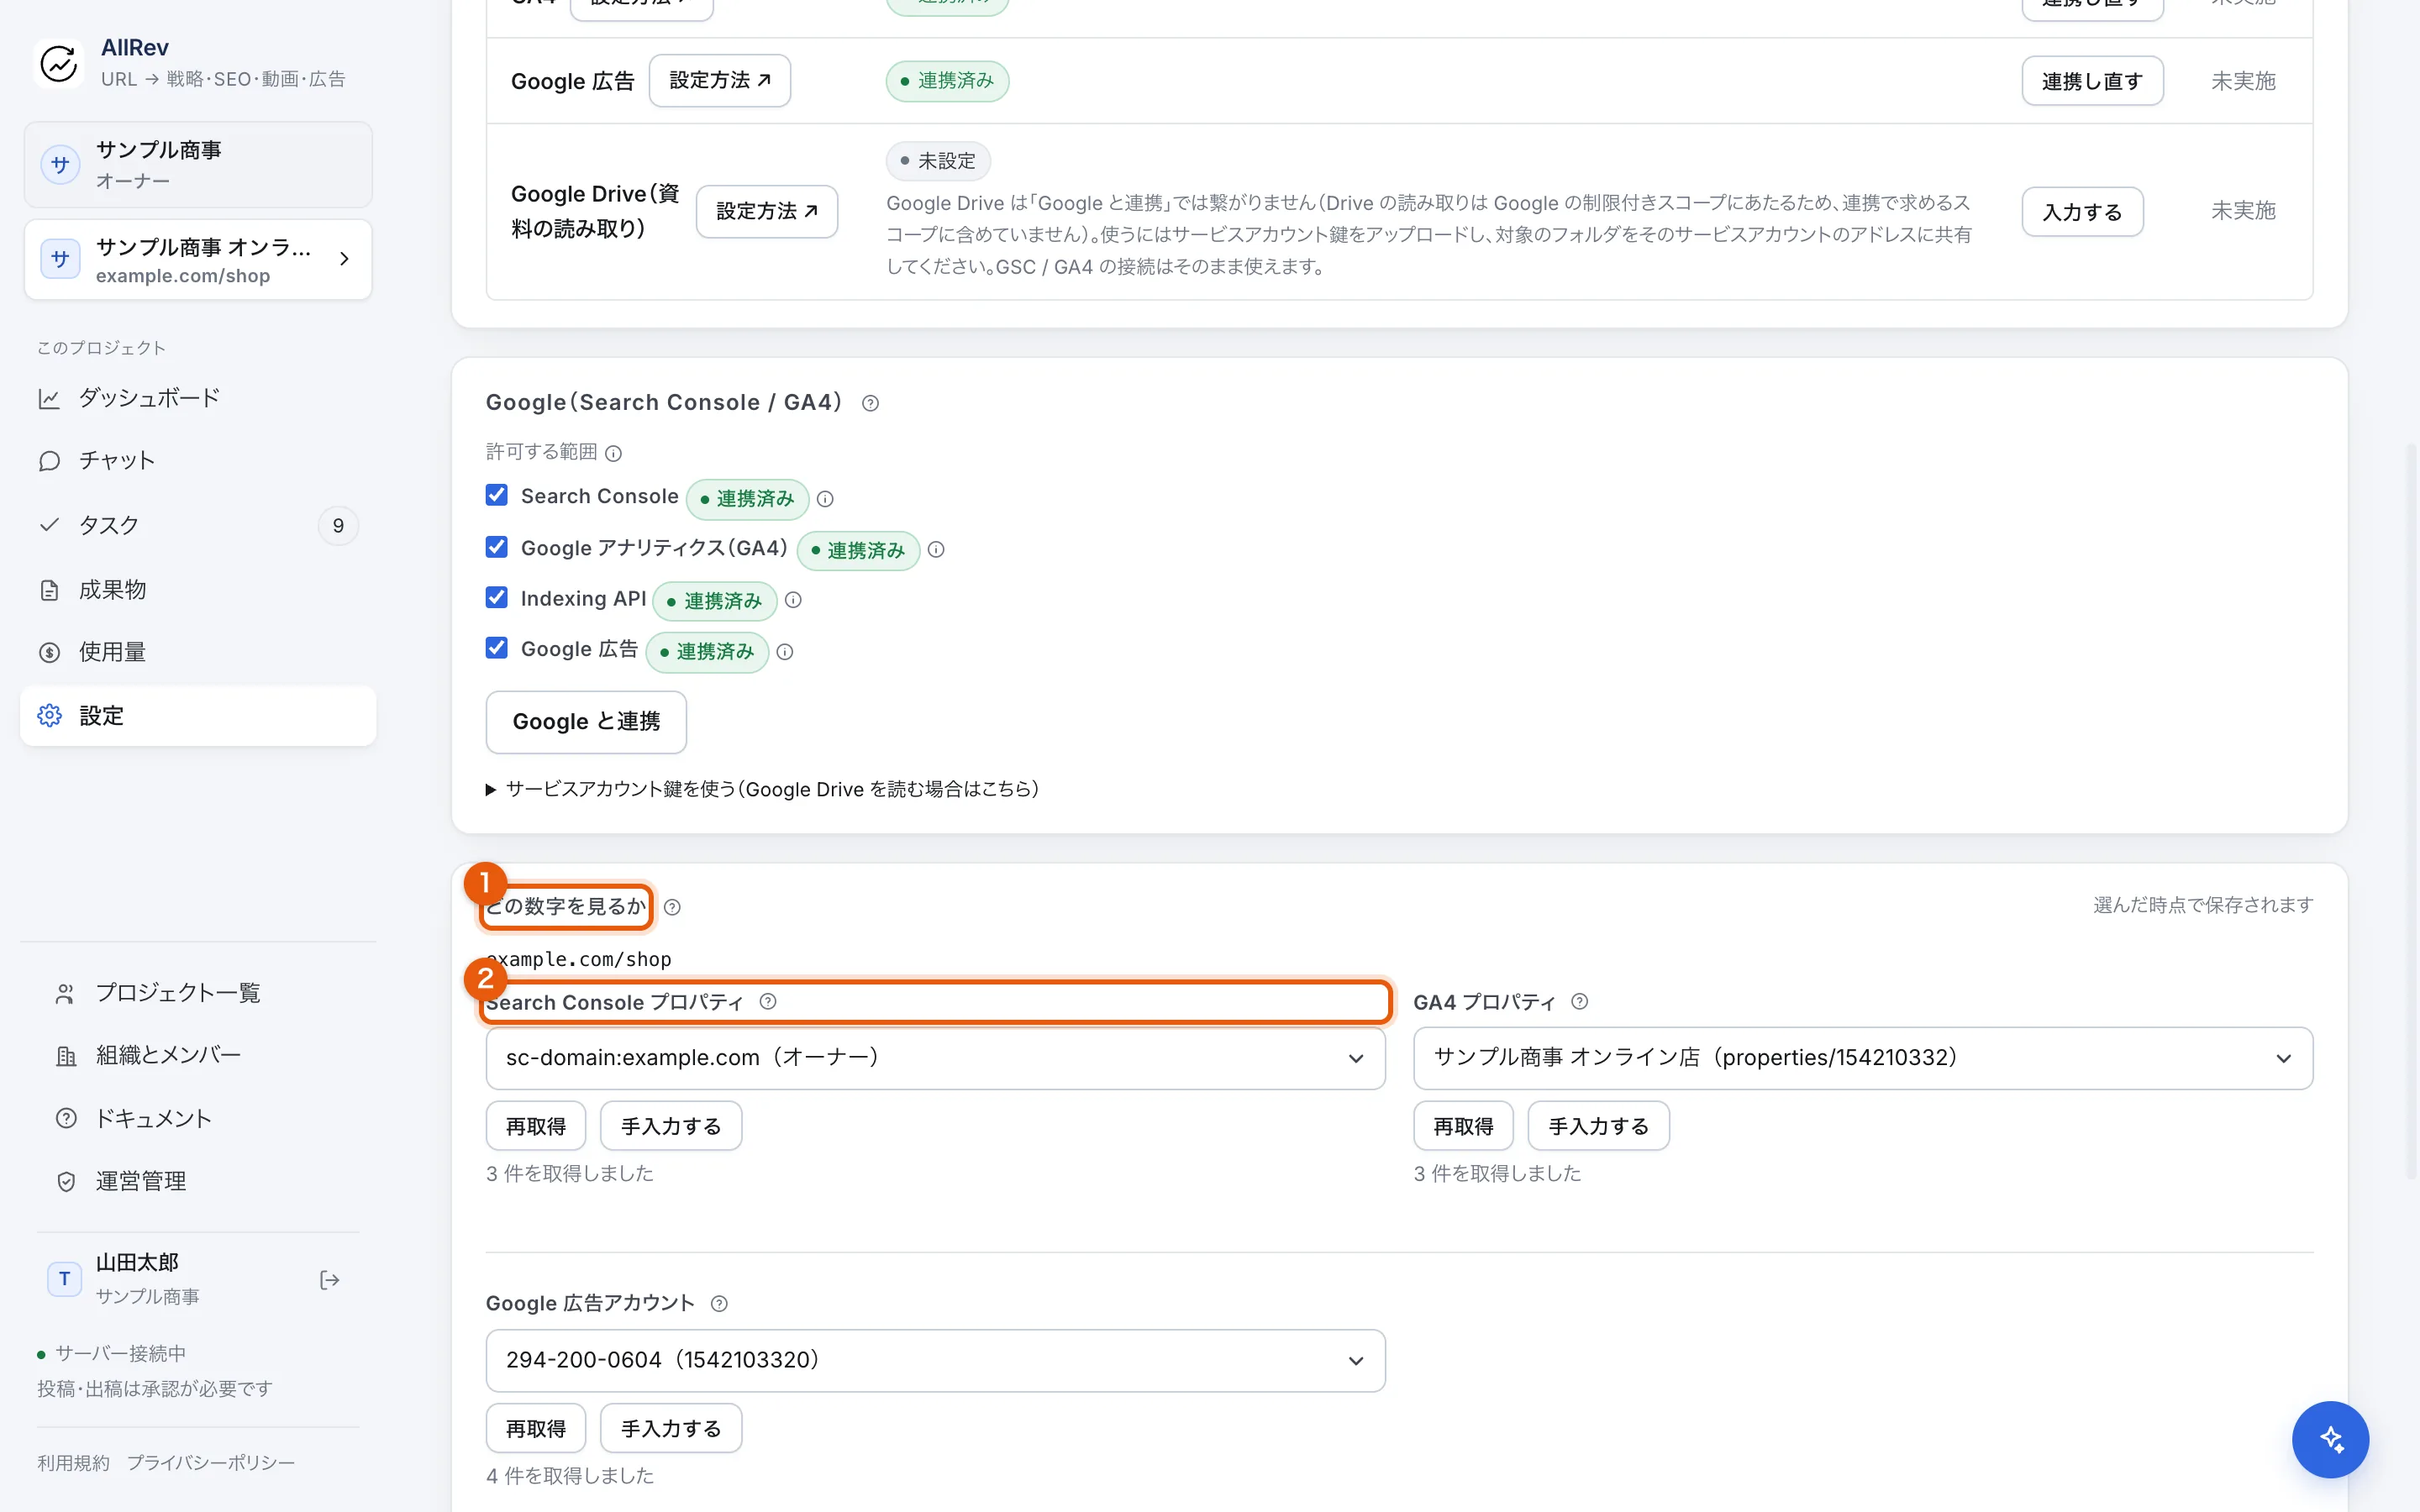Click the gear icon of 設定
The height and width of the screenshot is (1512, 2420).
click(50, 716)
